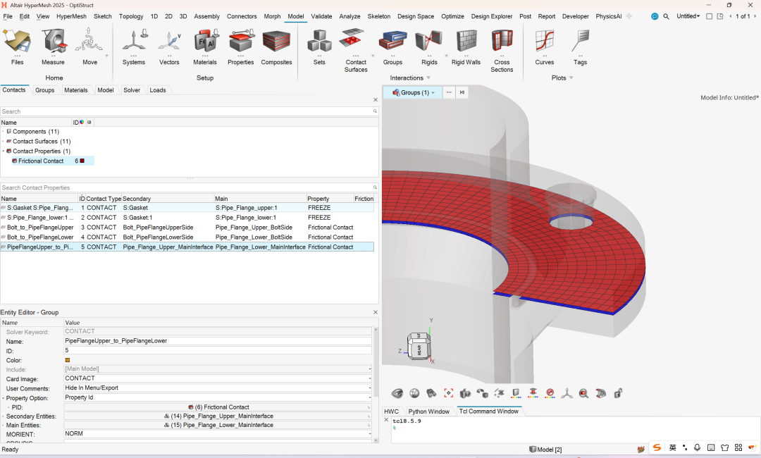Open the Materials tool in ribbon
The height and width of the screenshot is (458, 761).
click(x=205, y=46)
